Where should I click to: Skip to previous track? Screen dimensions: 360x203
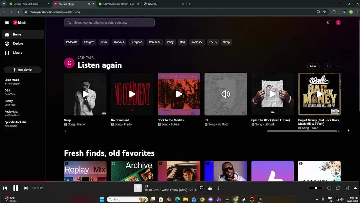pyautogui.click(x=5, y=188)
